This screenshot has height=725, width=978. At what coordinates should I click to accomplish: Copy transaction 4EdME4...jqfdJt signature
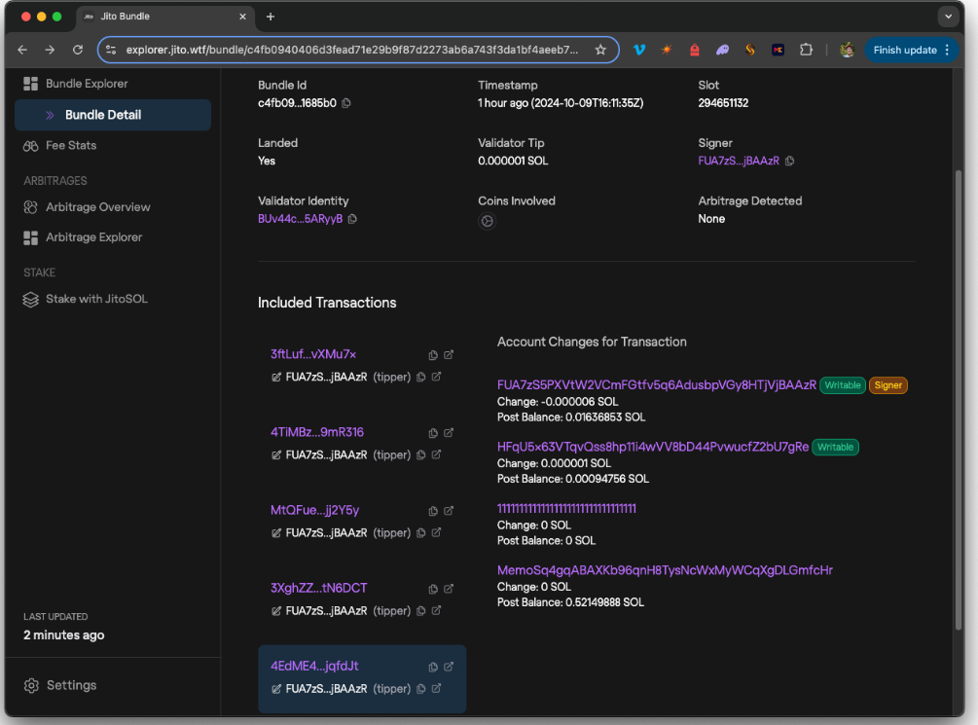click(x=433, y=667)
